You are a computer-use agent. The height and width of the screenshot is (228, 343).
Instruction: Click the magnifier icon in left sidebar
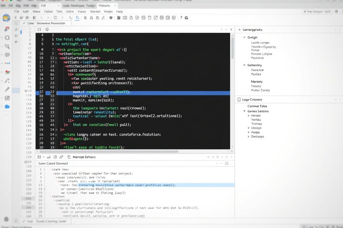(7, 38)
